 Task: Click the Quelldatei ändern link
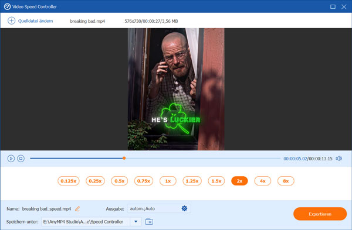35,21
